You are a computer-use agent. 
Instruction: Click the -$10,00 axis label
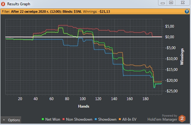pos(171,59)
